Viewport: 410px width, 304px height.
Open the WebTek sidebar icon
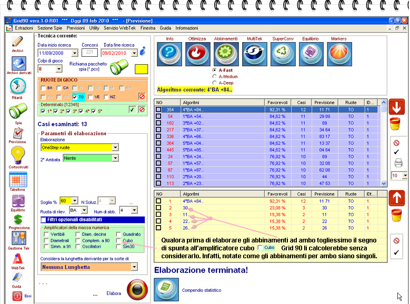pyautogui.click(x=17, y=259)
